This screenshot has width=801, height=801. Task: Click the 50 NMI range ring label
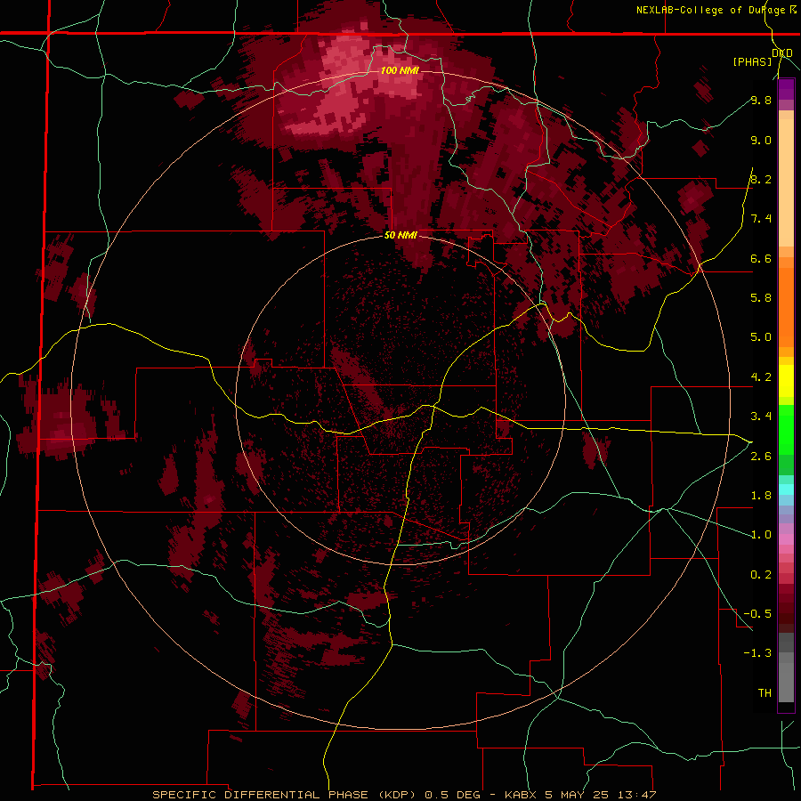click(400, 236)
